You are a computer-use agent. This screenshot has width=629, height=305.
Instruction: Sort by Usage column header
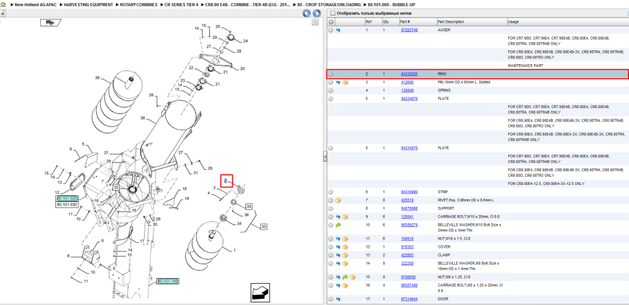click(x=513, y=21)
